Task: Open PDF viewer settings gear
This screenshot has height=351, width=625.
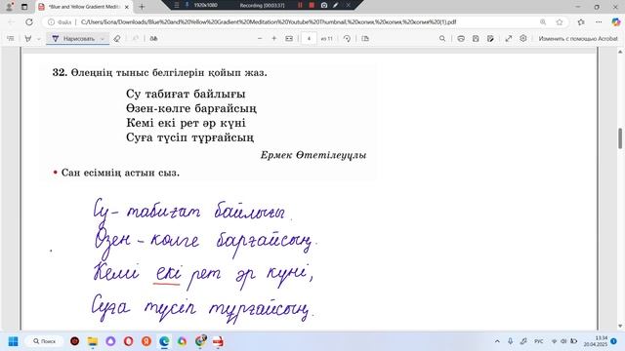Action: coord(523,39)
